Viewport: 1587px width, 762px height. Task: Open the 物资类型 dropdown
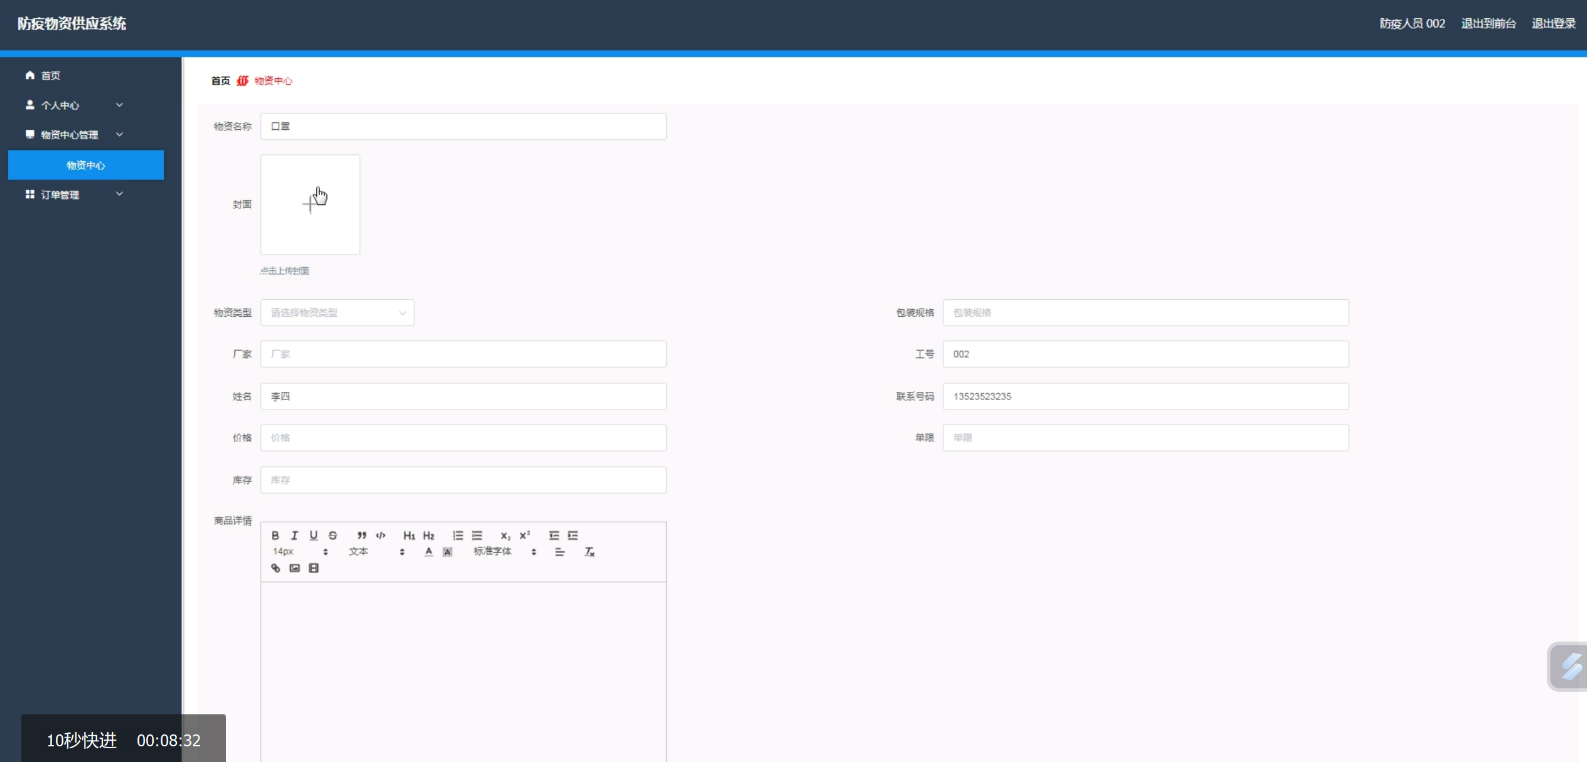click(337, 312)
